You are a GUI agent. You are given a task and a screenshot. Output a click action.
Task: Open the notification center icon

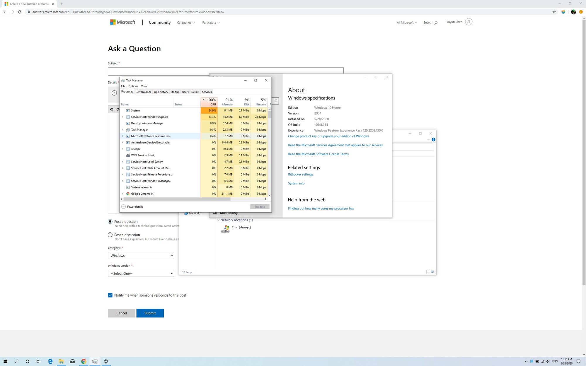[578, 361]
